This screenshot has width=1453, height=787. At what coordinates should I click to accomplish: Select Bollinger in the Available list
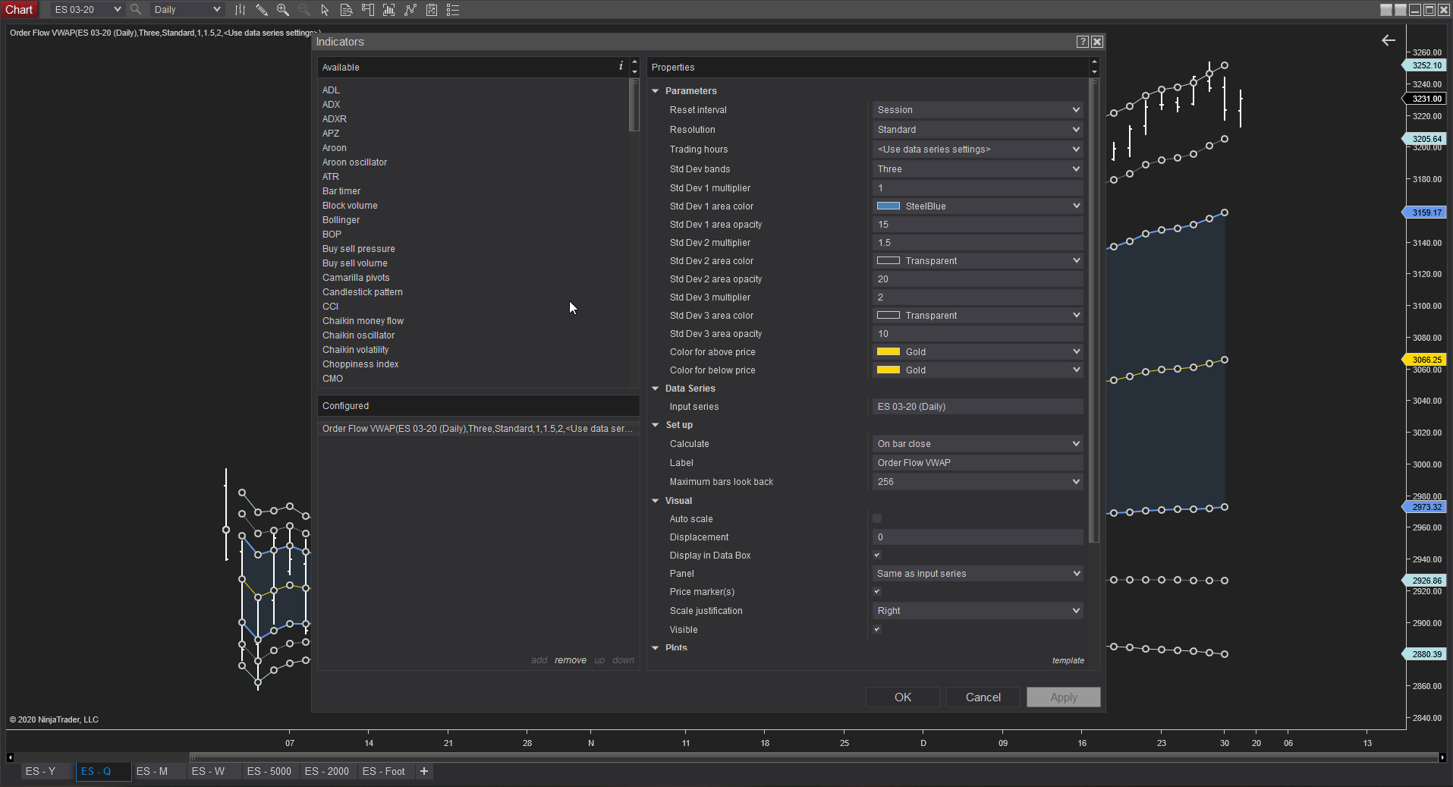coord(341,220)
